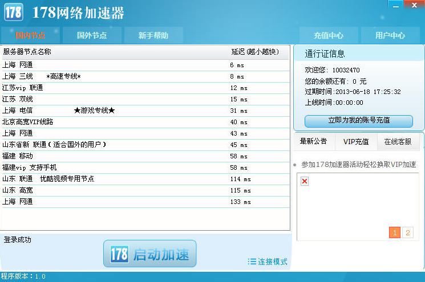Select the 最新公告 tab

coord(314,141)
